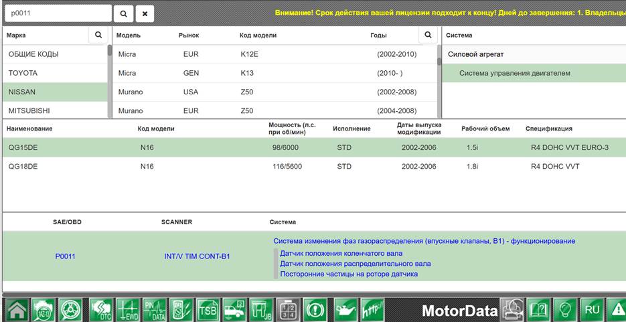Open INT/V TIM CONT-B1 scanner link
Viewport: 626px width, 322px height.
pos(198,256)
